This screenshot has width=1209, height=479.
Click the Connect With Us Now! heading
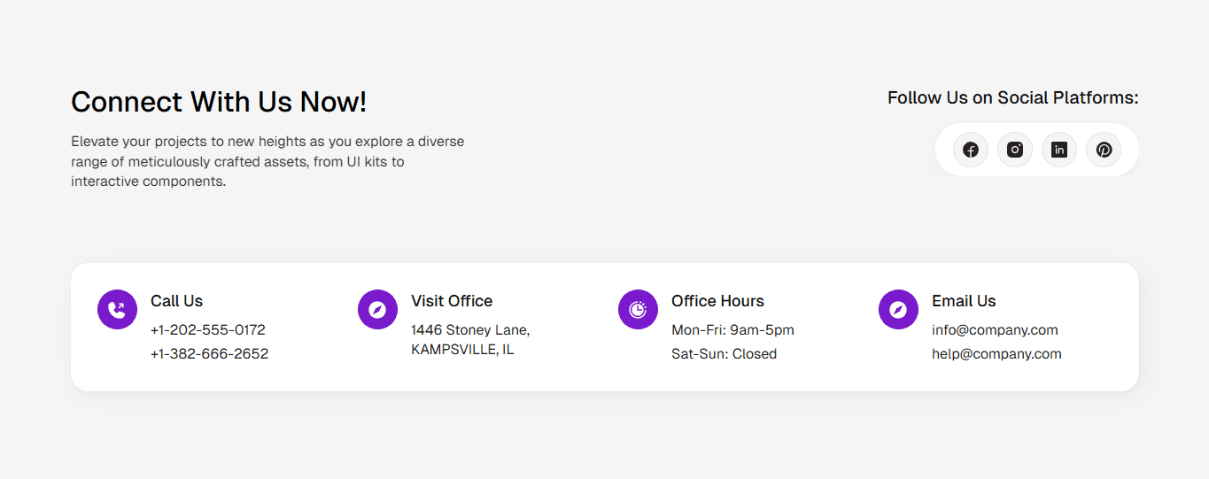[219, 102]
